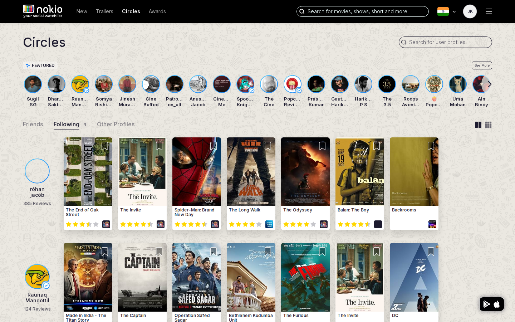The image size is (515, 322).
Task: Bookmark The Odyssey
Action: (322, 146)
